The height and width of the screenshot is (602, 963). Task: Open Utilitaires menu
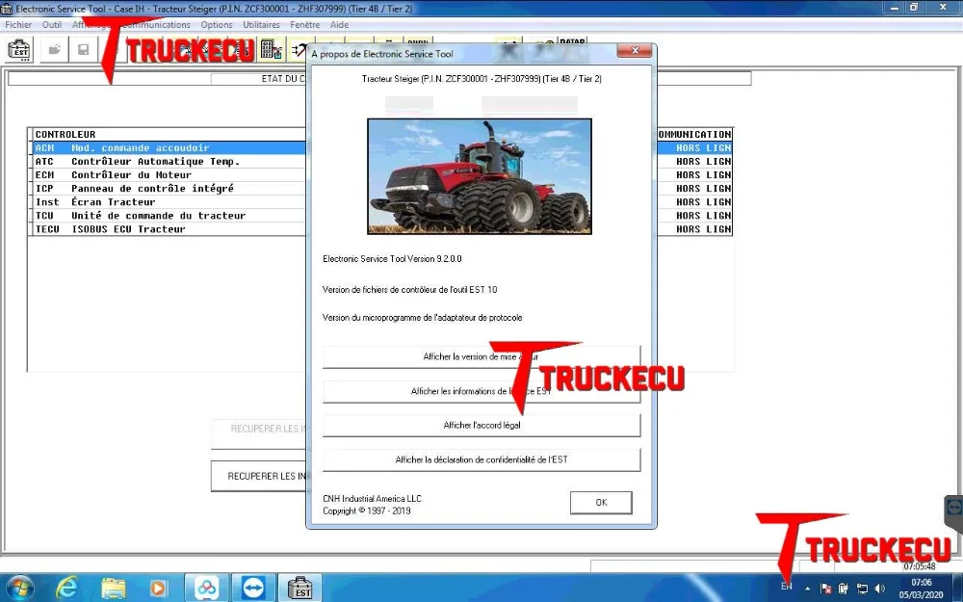(261, 25)
